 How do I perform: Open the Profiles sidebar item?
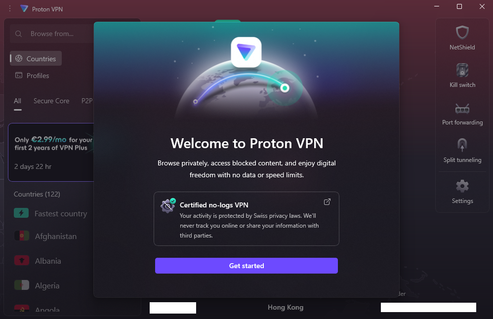tap(33, 76)
